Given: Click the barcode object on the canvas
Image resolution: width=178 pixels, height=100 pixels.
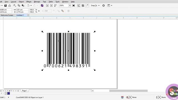Looking at the screenshot, I should (68, 50).
